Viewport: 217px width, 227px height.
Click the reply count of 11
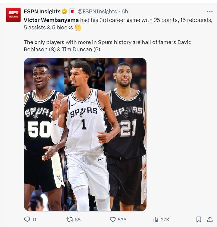point(34,220)
